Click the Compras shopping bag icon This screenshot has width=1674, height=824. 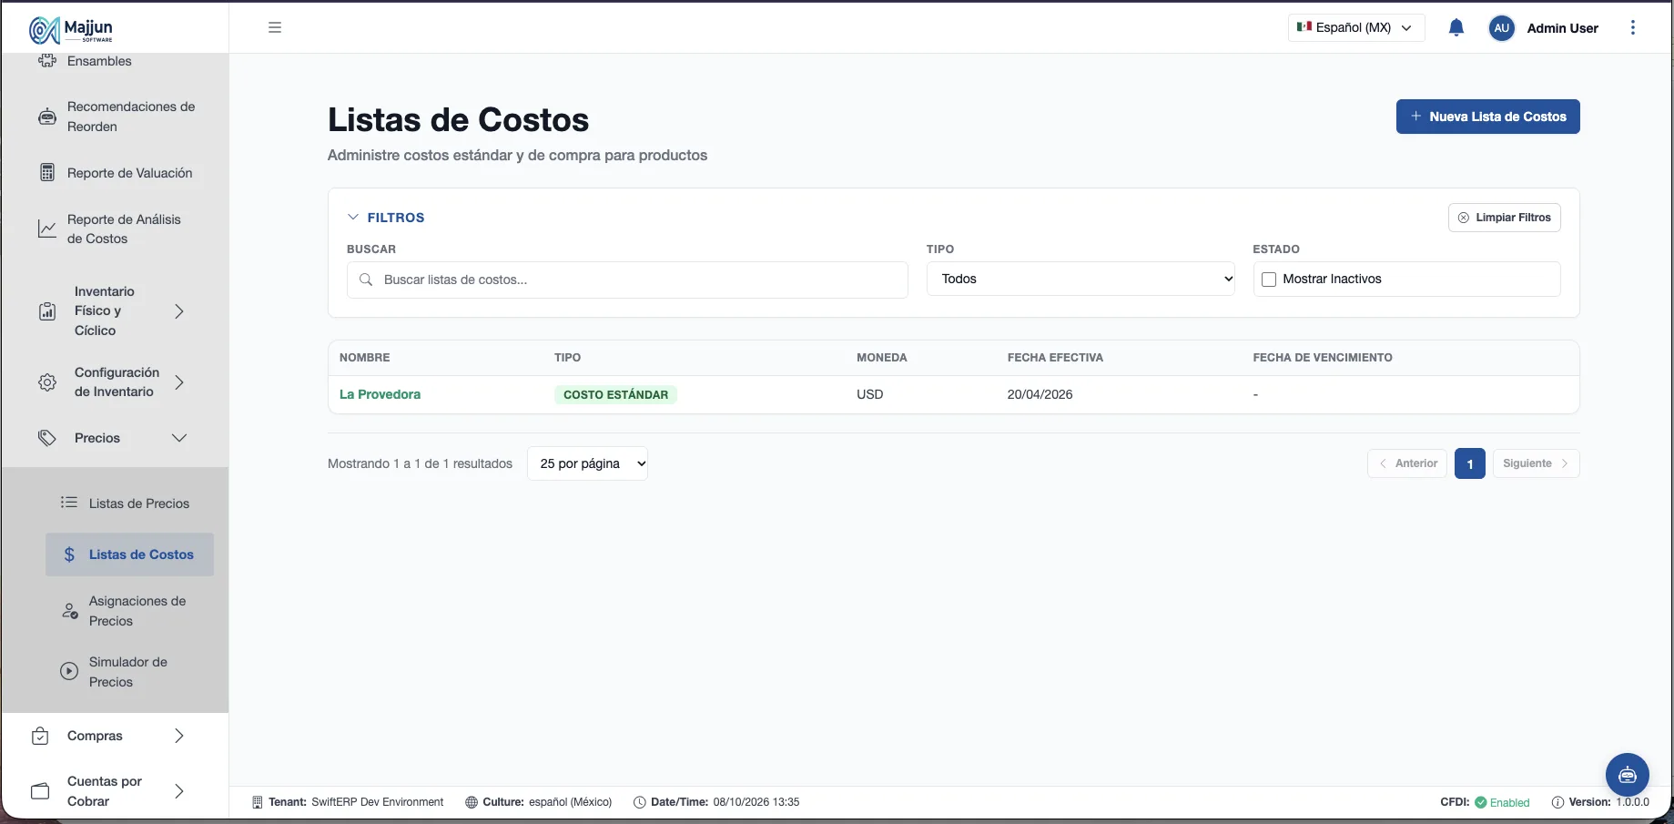click(40, 736)
